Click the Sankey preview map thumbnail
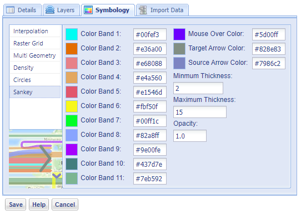 36,159
